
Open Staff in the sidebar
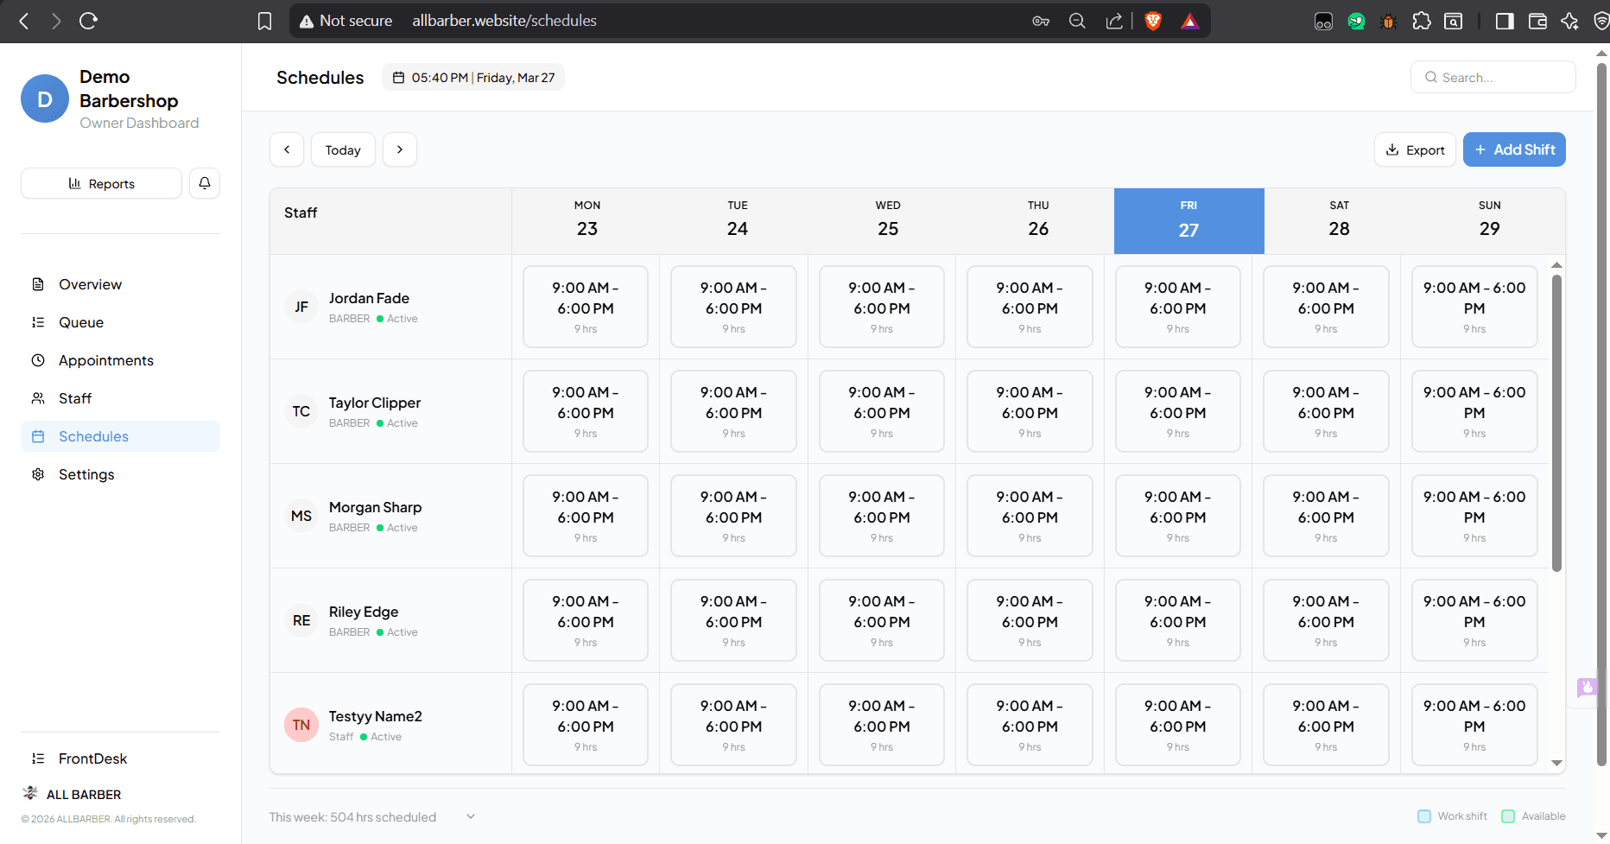(120, 398)
